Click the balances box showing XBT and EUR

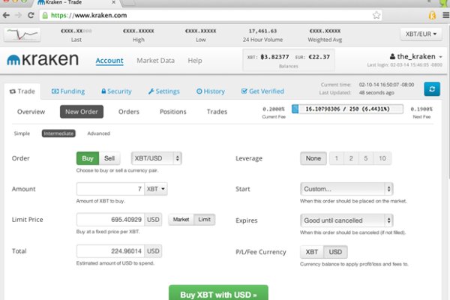pyautogui.click(x=289, y=60)
